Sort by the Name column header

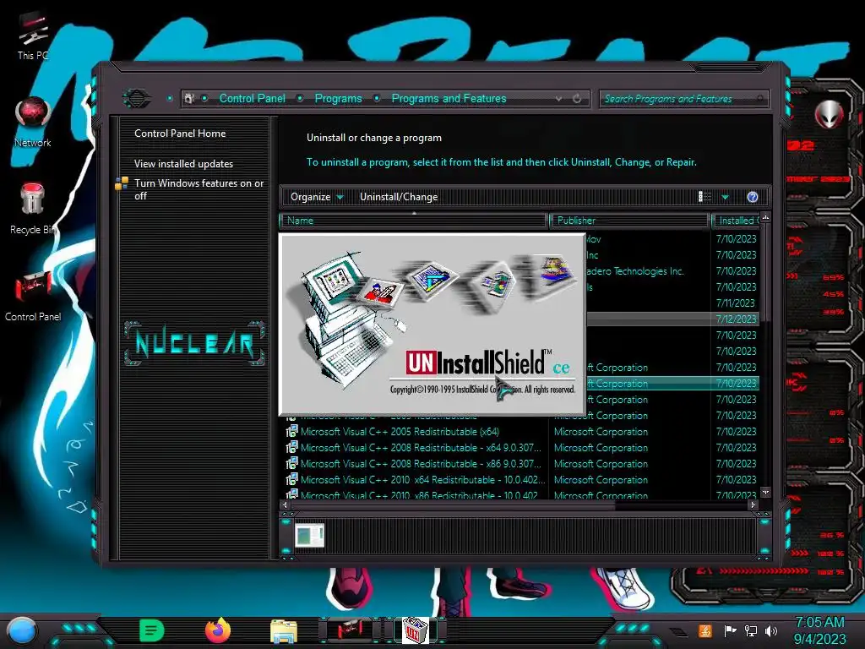[x=413, y=221]
